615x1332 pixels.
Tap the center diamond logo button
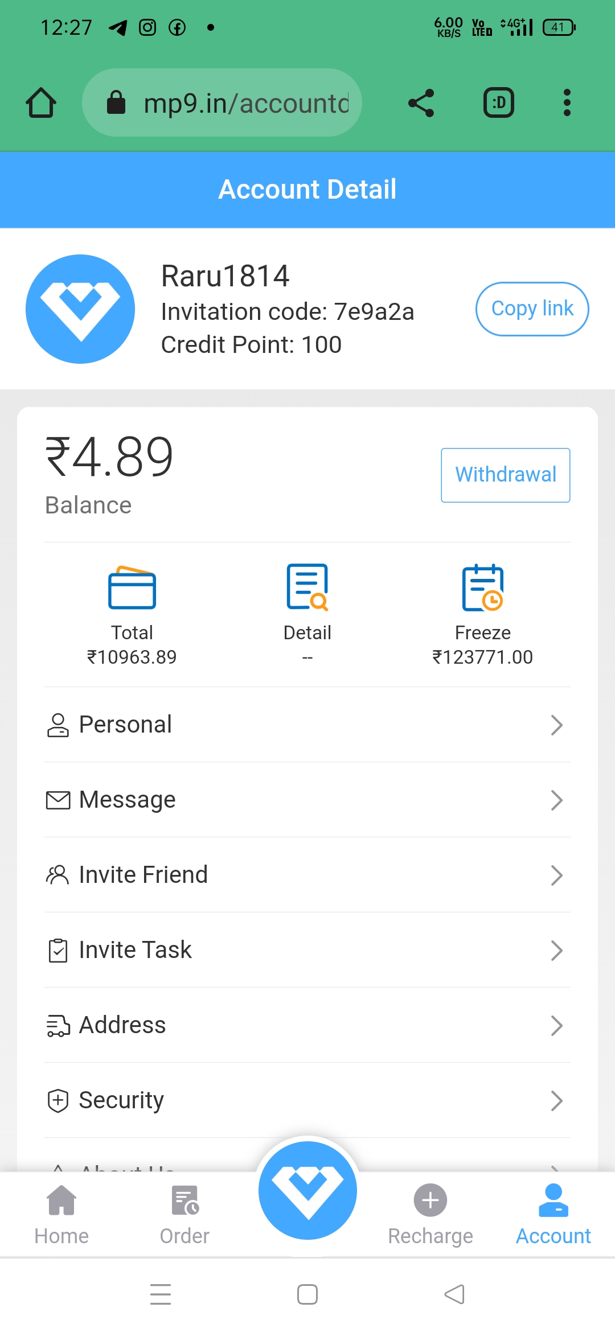click(x=307, y=1190)
